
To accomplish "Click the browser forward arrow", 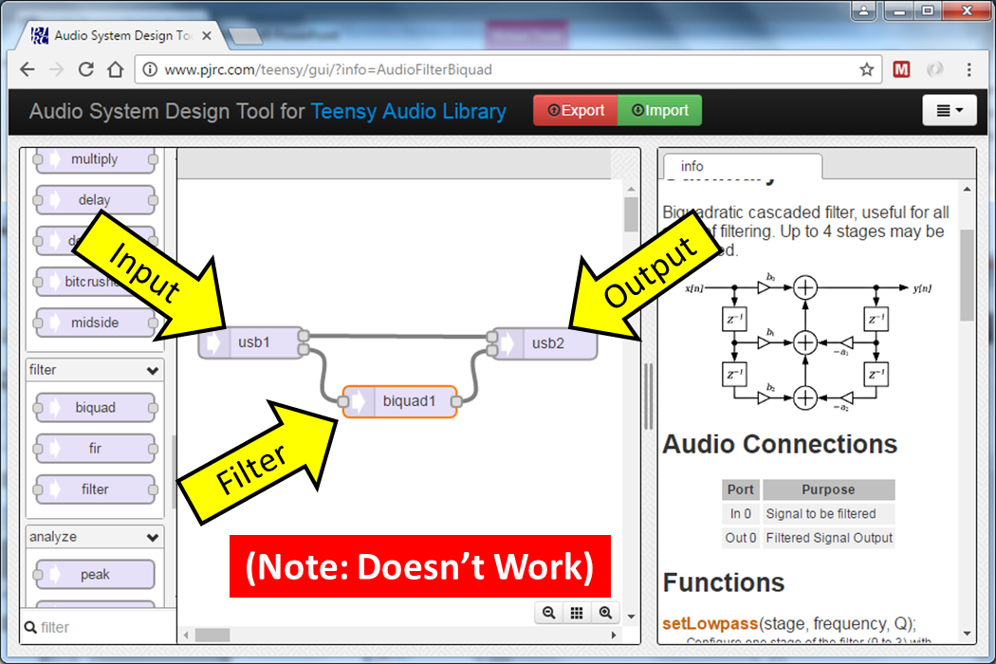I will coord(57,69).
